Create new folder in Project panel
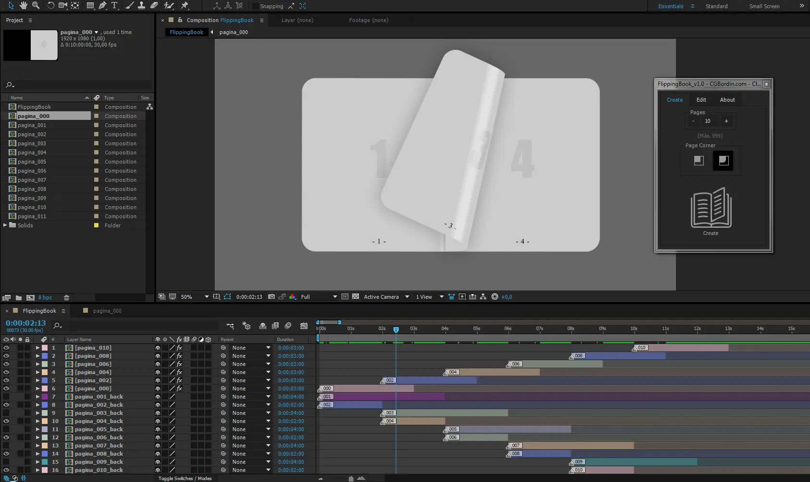This screenshot has width=810, height=482. point(18,298)
